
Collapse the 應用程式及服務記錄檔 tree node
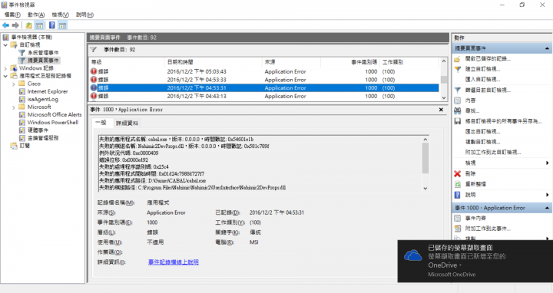coord(5,76)
